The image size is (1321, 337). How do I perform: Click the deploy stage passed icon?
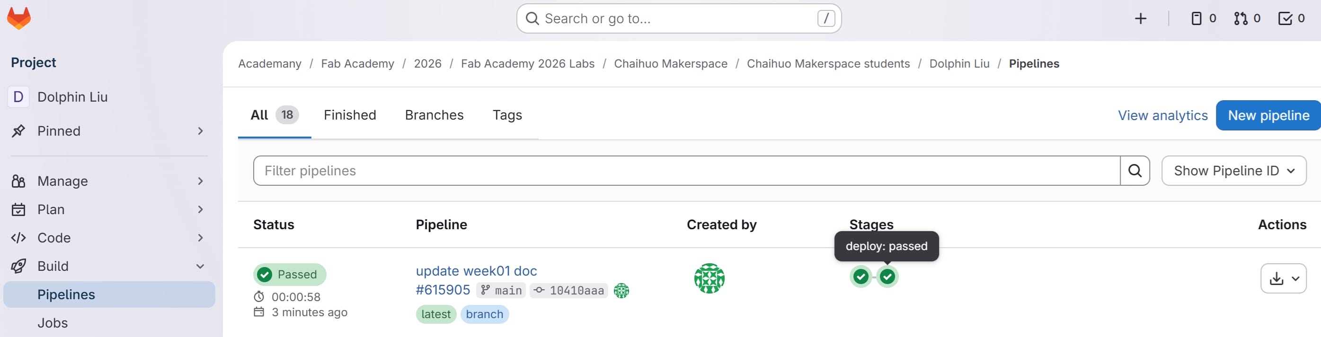point(887,277)
